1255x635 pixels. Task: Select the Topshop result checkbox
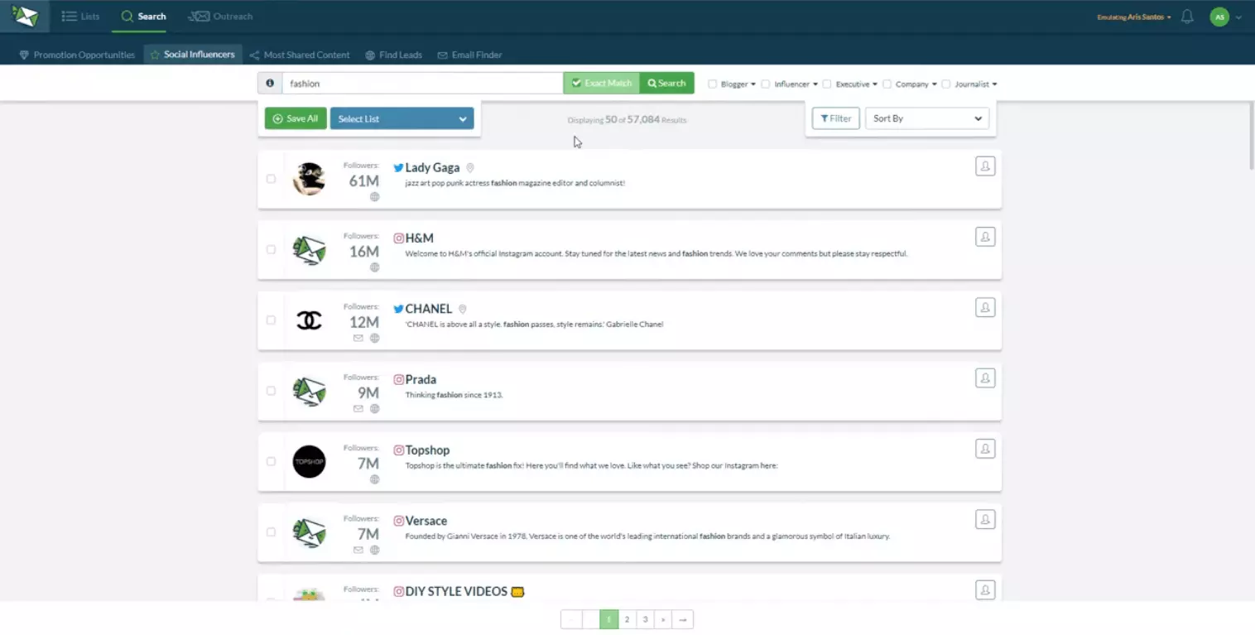pos(271,461)
